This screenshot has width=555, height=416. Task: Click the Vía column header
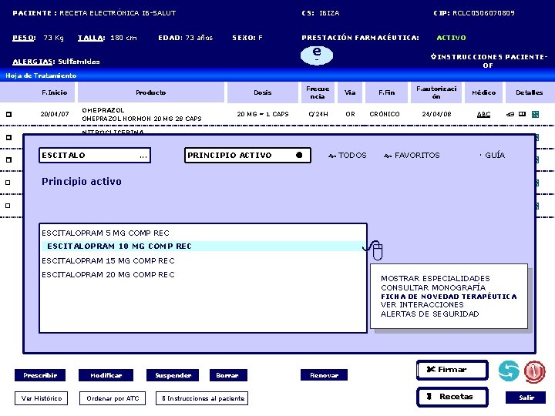350,92
